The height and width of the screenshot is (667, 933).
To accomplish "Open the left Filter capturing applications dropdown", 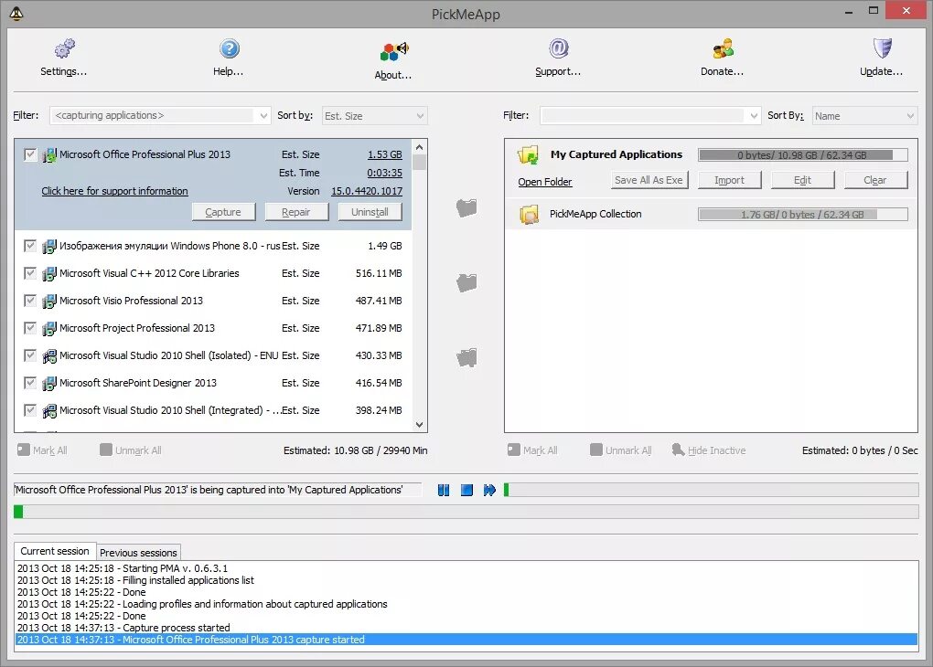I will (x=160, y=115).
